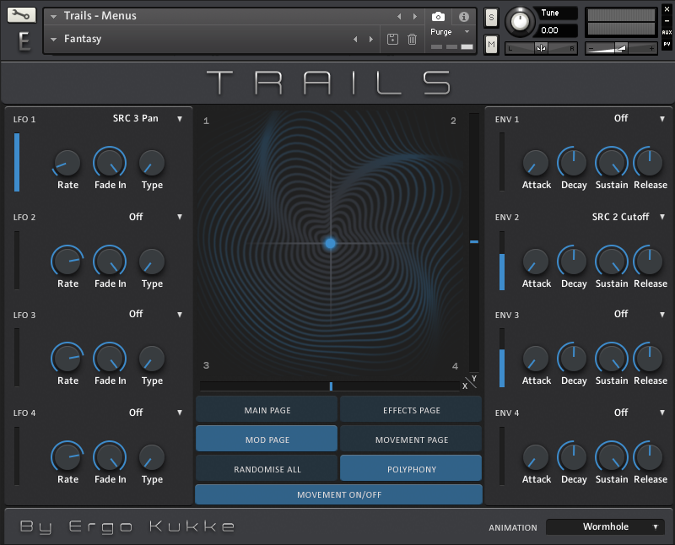This screenshot has width=675, height=545.
Task: Toggle the Mute M button
Action: coord(492,43)
